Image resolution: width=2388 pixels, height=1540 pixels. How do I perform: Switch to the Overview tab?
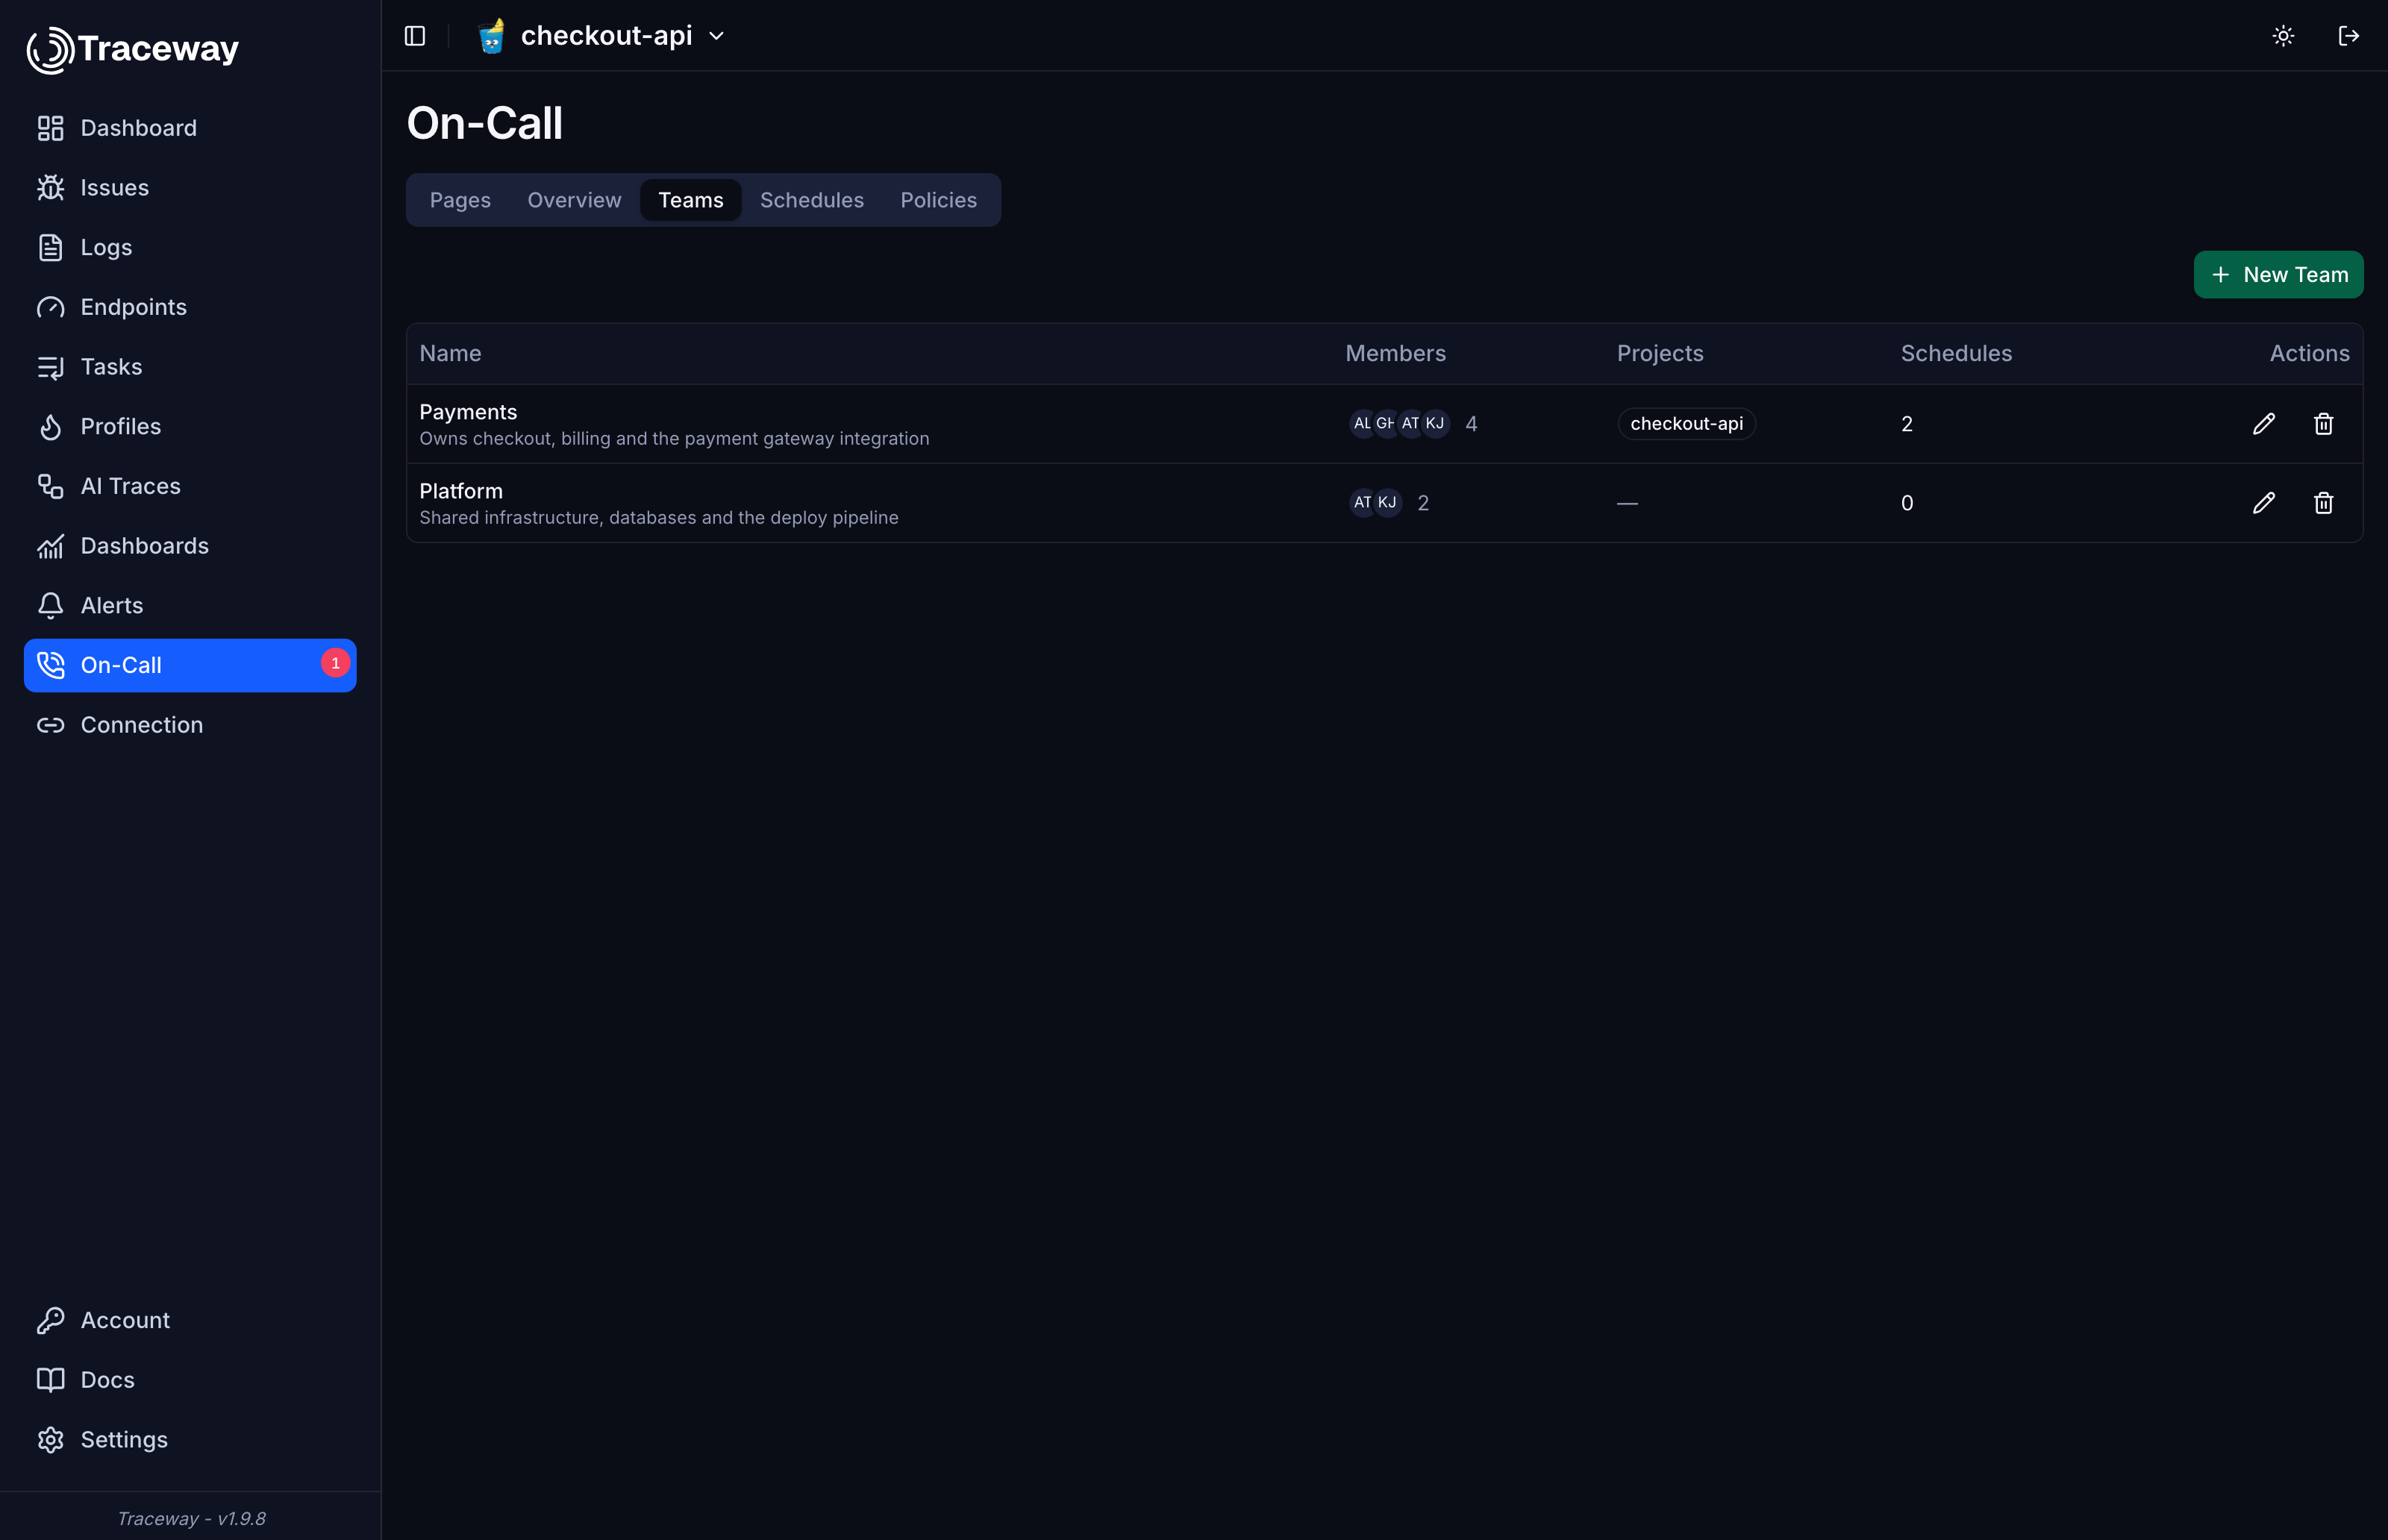574,200
